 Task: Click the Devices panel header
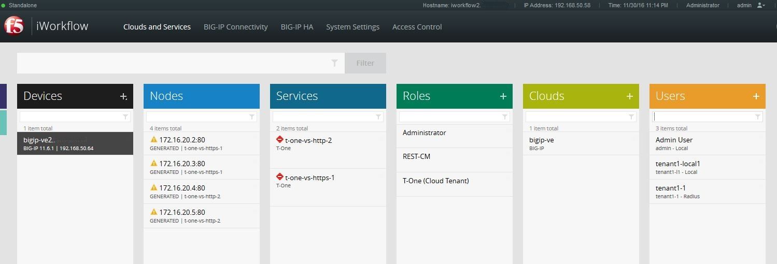pos(75,96)
